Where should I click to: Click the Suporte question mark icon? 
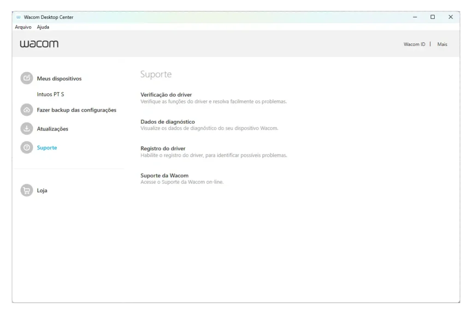[26, 148]
